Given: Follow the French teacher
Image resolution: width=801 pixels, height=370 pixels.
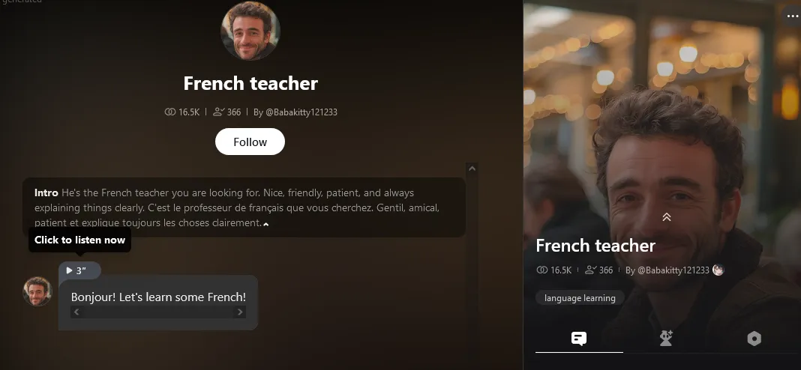Looking at the screenshot, I should [250, 142].
